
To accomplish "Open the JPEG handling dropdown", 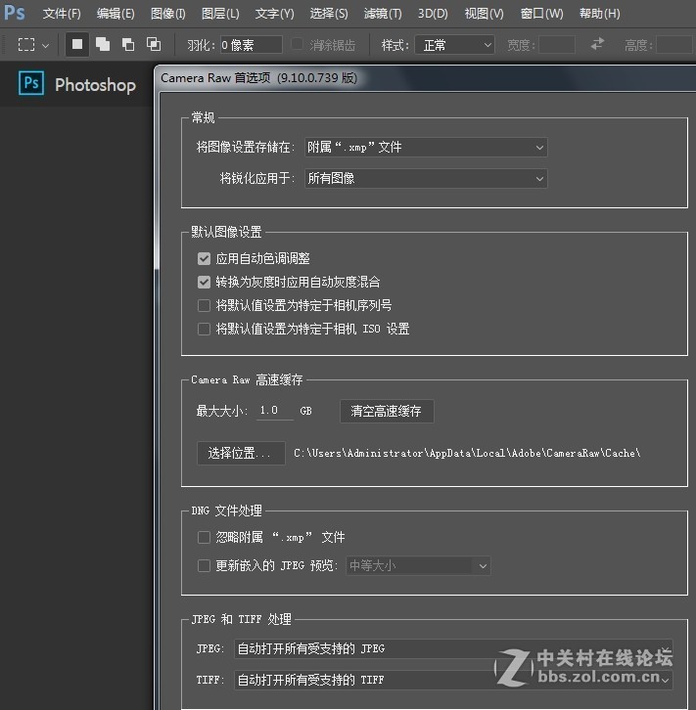I will (x=453, y=648).
